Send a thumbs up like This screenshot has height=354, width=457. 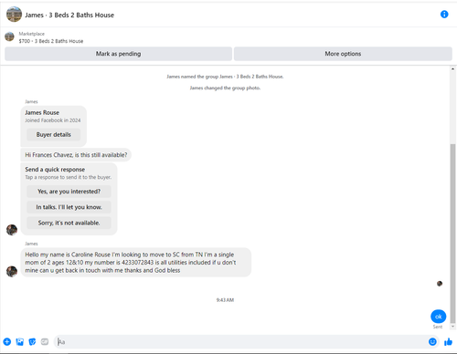point(448,342)
